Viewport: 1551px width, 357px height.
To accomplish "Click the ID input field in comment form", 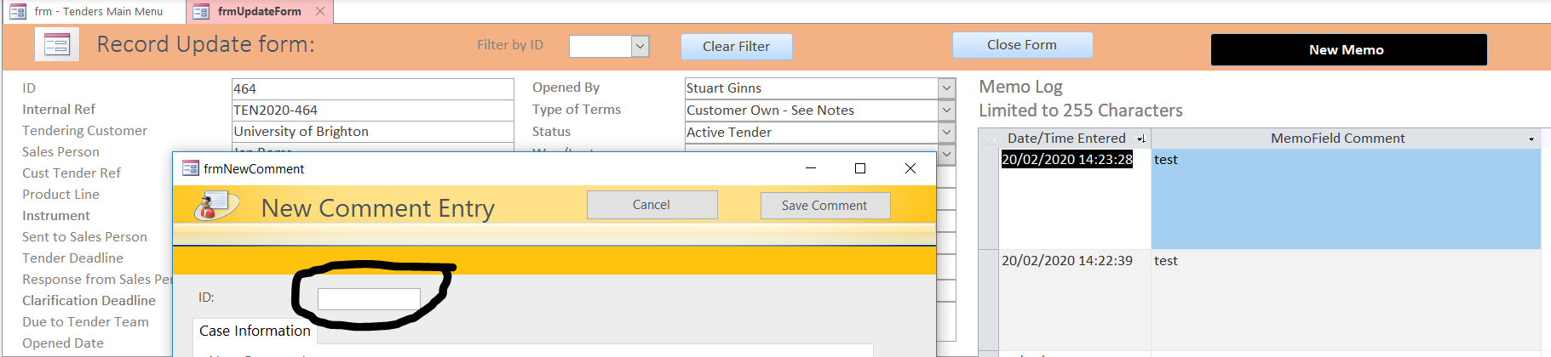I will (x=369, y=298).
